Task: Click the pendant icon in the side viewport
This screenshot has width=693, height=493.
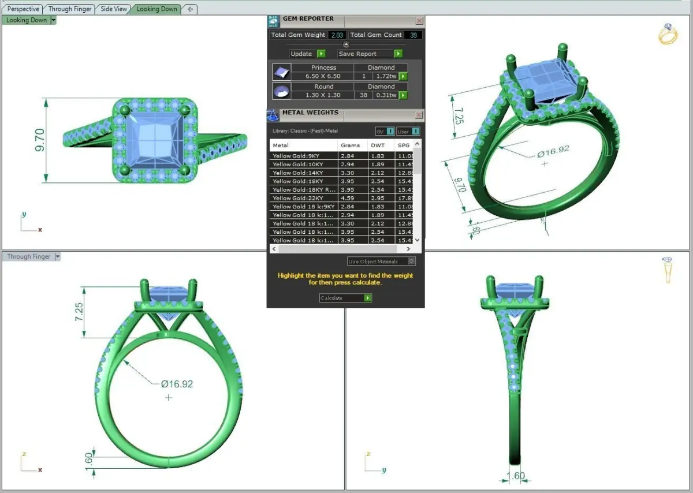Action: (x=667, y=270)
